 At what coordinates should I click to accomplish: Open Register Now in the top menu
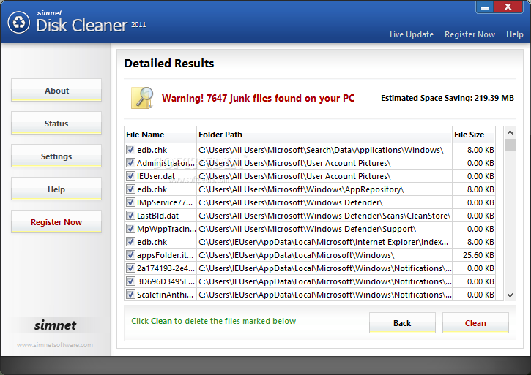pos(469,34)
